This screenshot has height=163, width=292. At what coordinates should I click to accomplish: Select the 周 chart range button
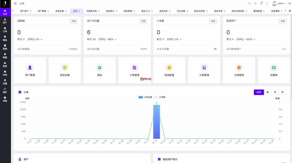267,92
